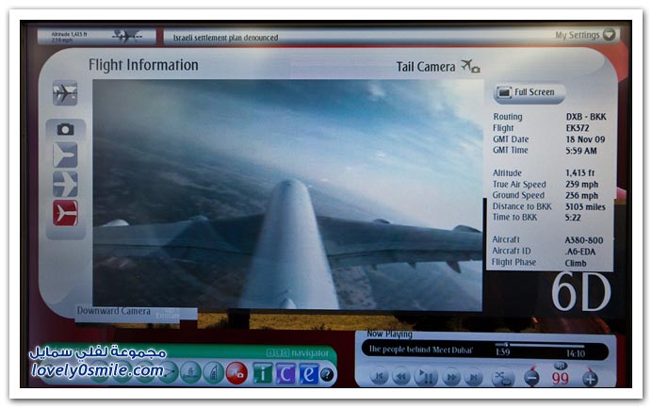Open the green 'i' information section
The width and height of the screenshot is (652, 408).
pyautogui.click(x=262, y=373)
